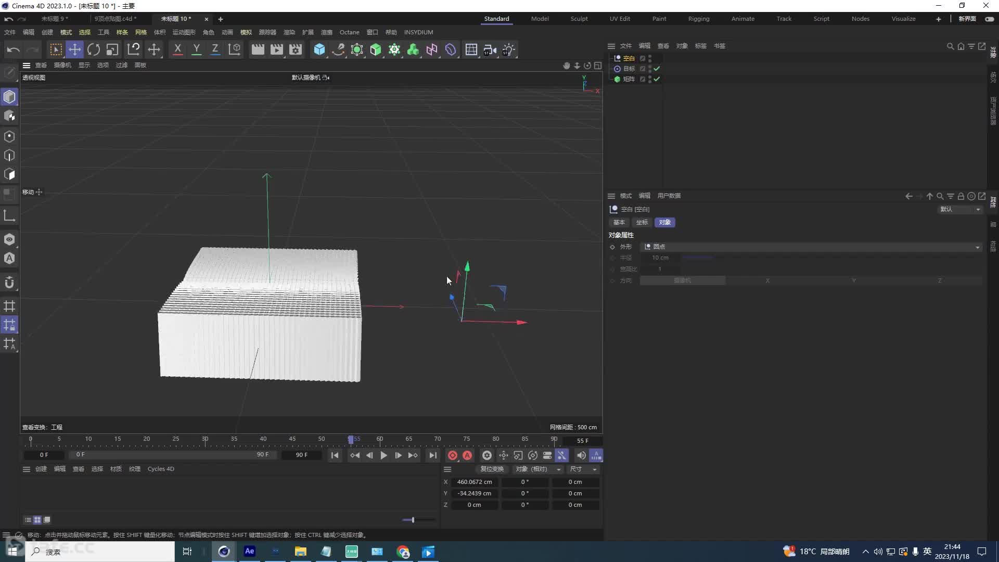
Task: Open render settings clapperboard with gear
Action: click(296, 49)
